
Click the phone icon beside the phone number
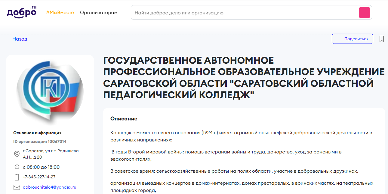(17, 177)
